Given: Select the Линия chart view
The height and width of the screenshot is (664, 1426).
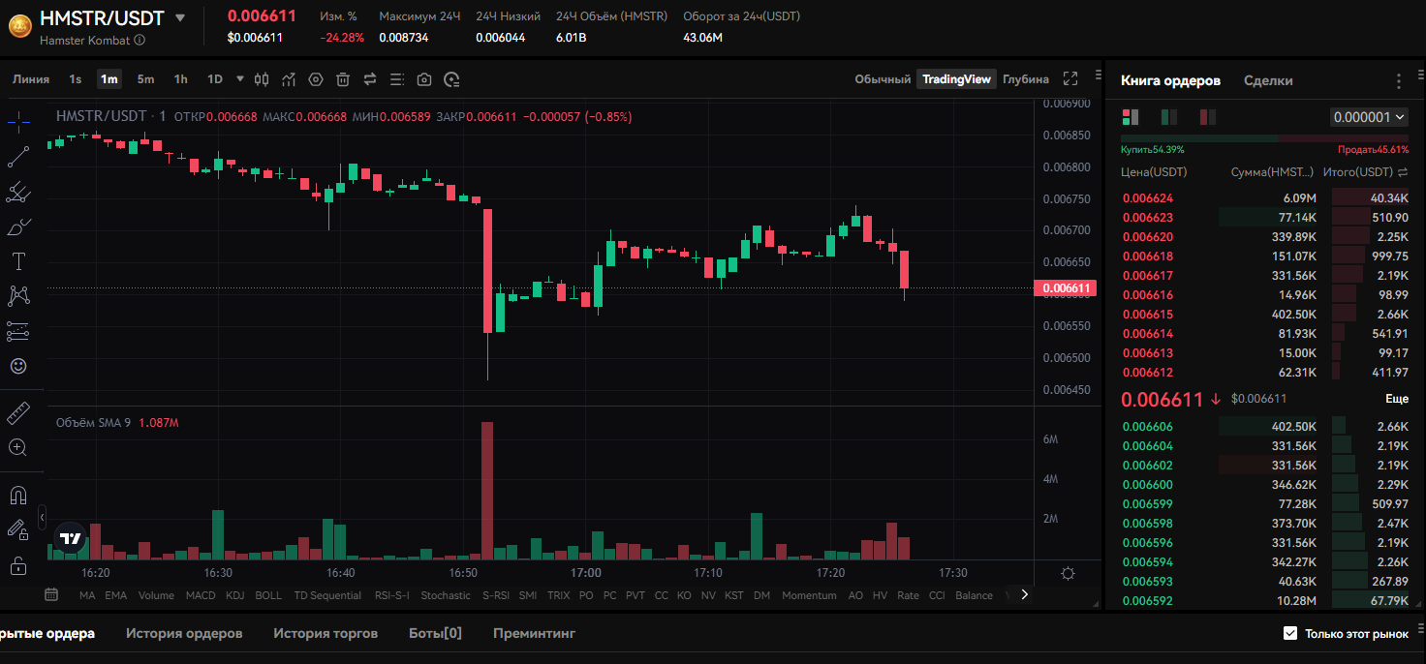Looking at the screenshot, I should click(x=31, y=79).
